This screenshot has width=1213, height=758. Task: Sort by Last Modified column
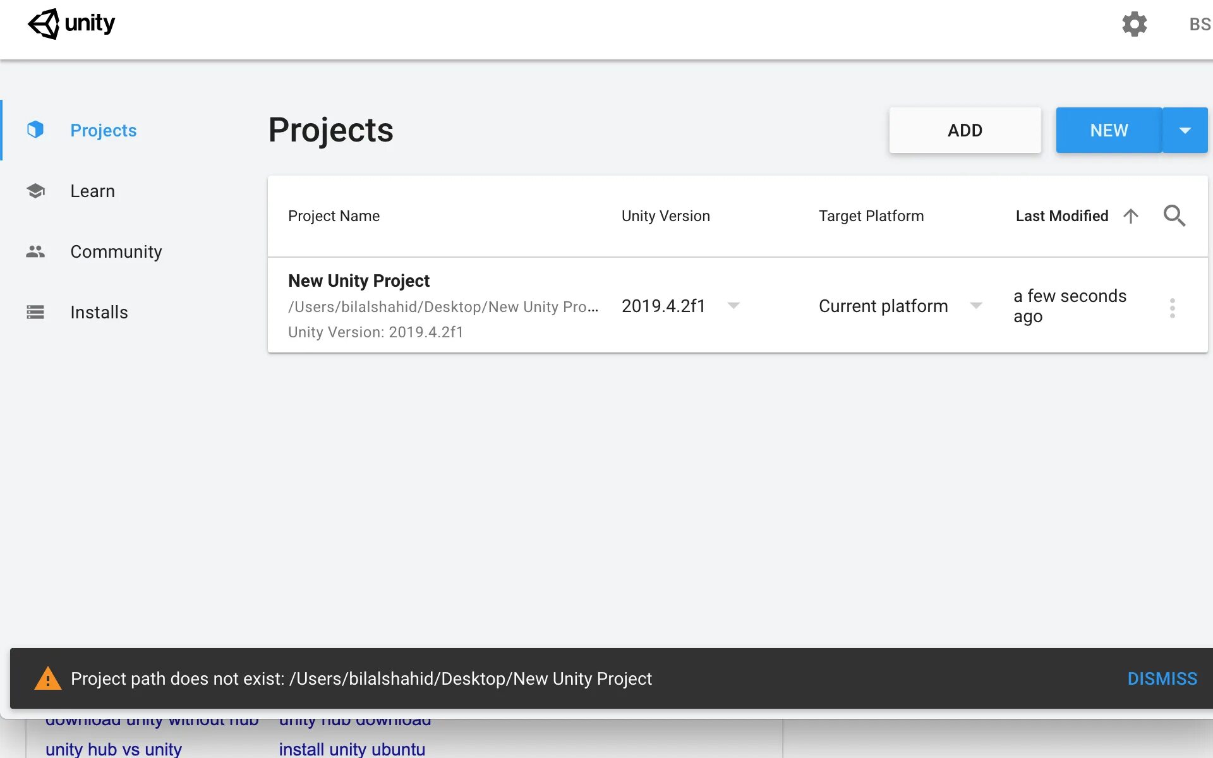[x=1062, y=216]
